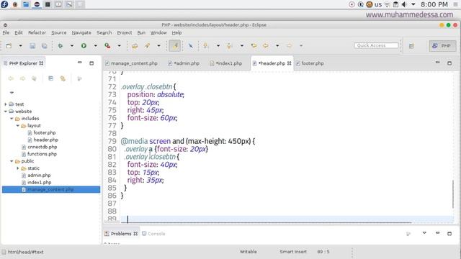This screenshot has width=461, height=259.
Task: Open the Navigate menu
Action: [x=81, y=32]
